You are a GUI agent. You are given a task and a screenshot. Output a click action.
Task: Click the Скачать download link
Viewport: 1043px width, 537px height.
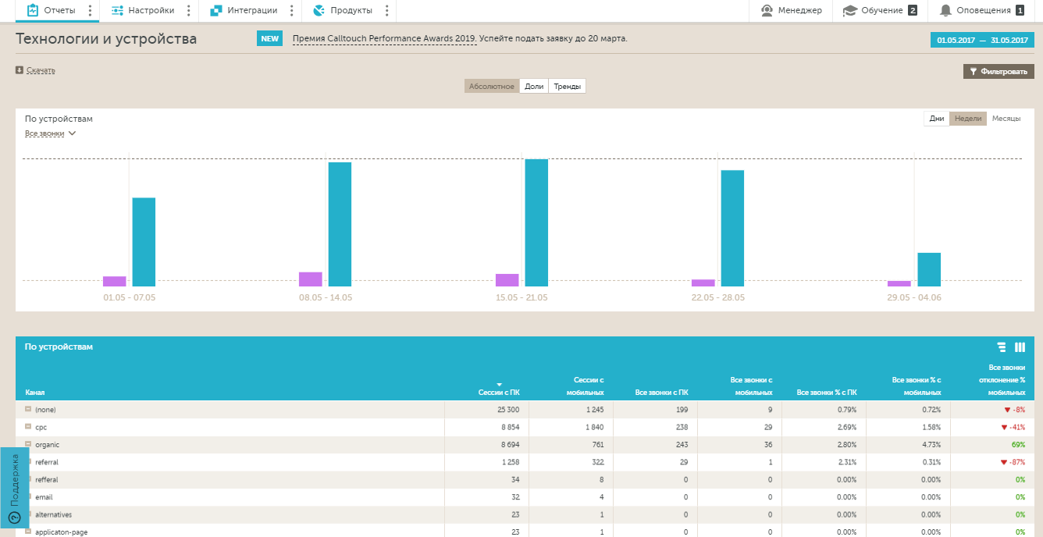40,70
